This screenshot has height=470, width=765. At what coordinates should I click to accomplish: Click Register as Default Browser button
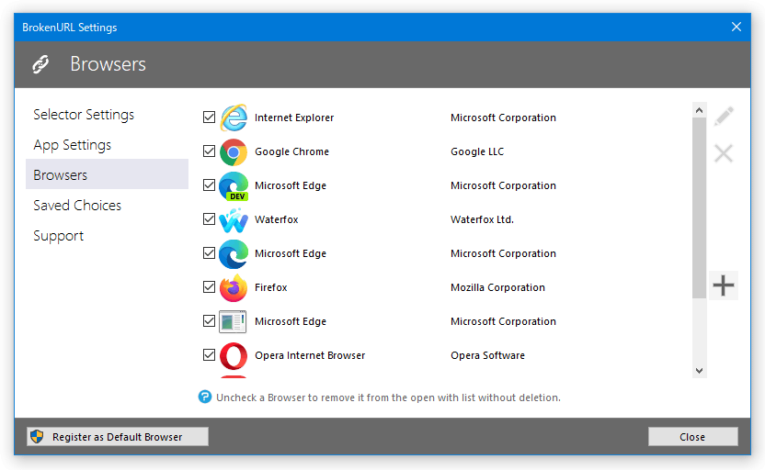click(x=118, y=436)
